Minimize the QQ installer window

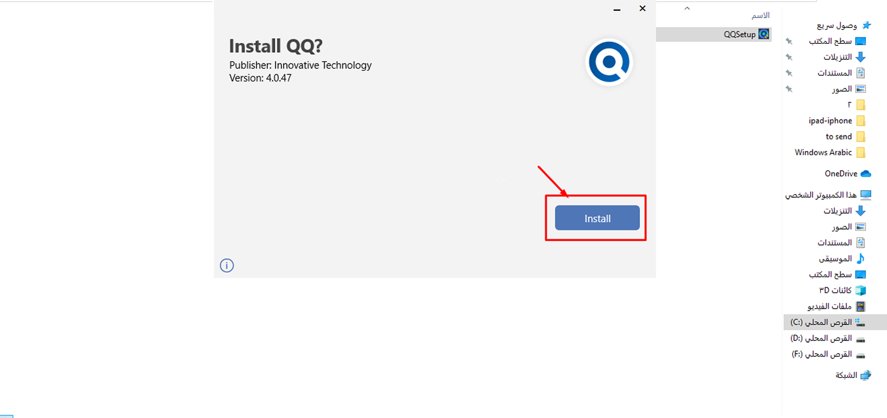point(617,9)
